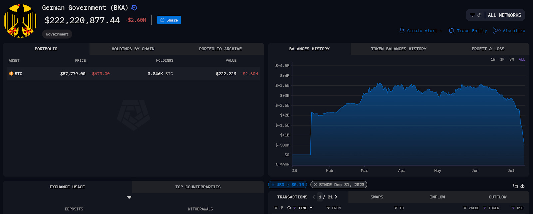Click the HOLDINGS column header
The width and height of the screenshot is (533, 214).
point(165,60)
